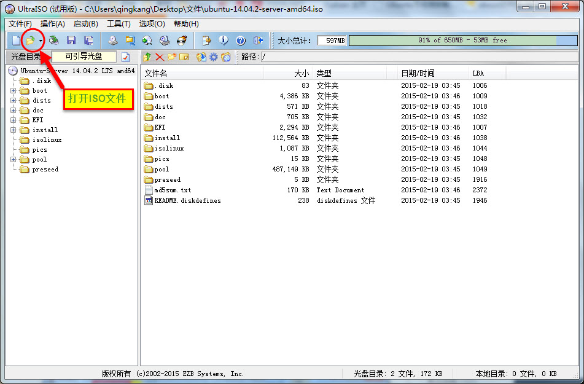Click the 597MB total size field
Image resolution: width=584 pixels, height=384 pixels.
(x=332, y=41)
